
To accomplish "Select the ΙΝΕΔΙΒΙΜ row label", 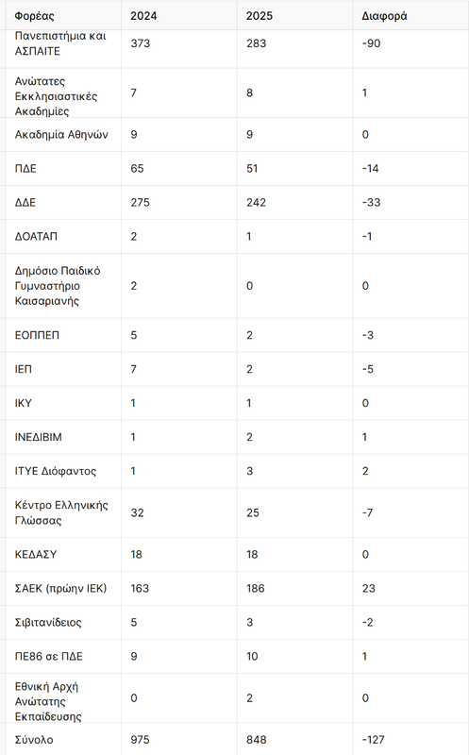I will (x=39, y=437).
